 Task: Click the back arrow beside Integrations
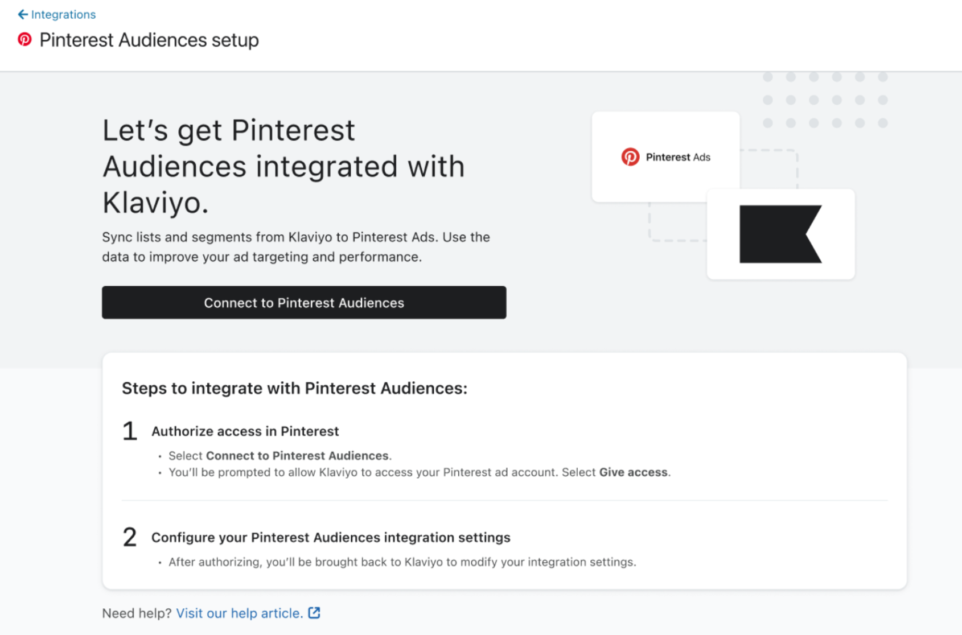pyautogui.click(x=22, y=14)
